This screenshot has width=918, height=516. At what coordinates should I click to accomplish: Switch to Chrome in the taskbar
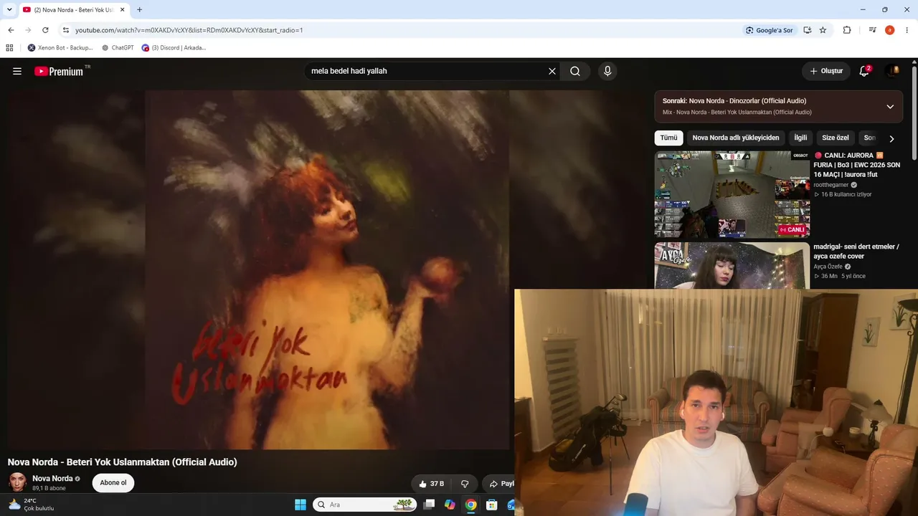point(470,505)
